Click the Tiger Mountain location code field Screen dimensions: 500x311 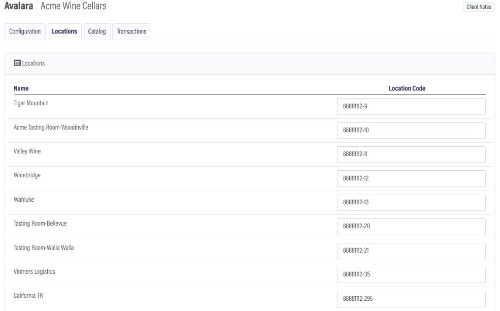click(x=411, y=106)
